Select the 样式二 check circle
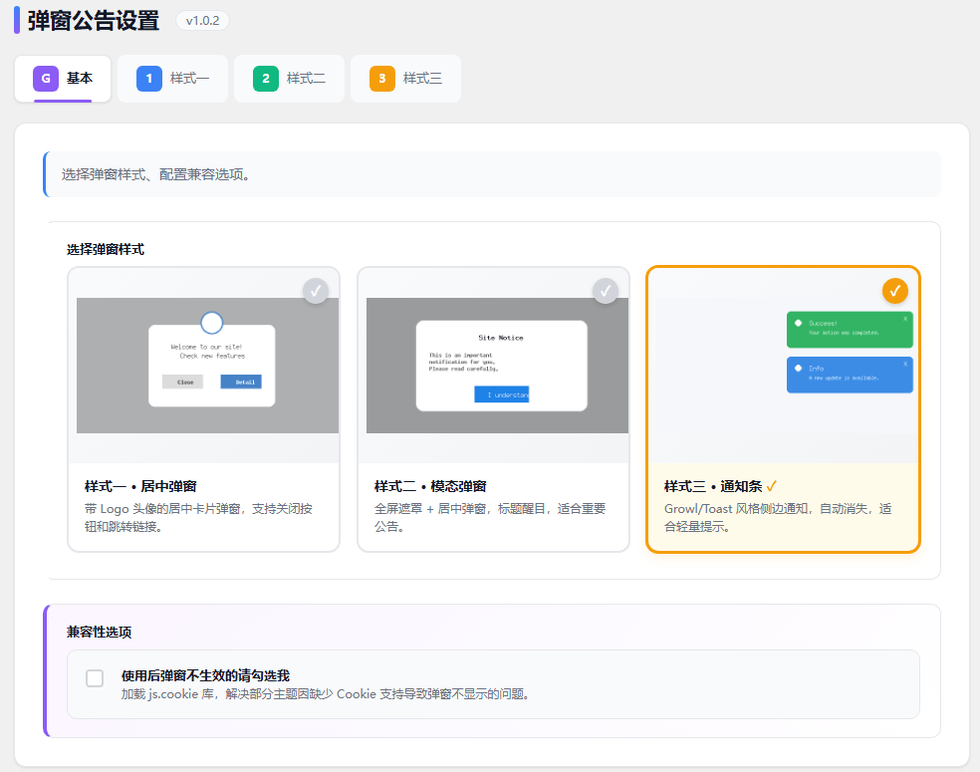The image size is (980, 772). (x=606, y=291)
